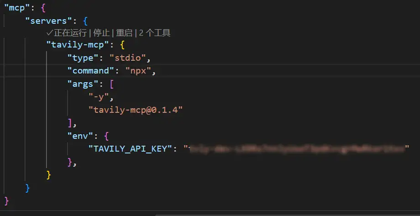The image size is (420, 216).
Task: Click the checkmark icon before 正在运行
Action: click(x=50, y=33)
